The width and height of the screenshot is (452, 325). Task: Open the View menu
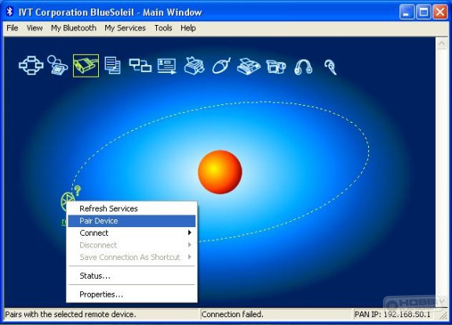[x=35, y=28]
